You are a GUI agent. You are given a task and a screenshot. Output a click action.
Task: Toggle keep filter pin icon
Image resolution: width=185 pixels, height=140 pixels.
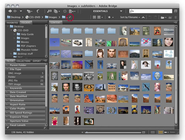pyautogui.click(x=8, y=128)
